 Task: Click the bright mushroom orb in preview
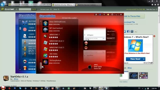point(86,43)
